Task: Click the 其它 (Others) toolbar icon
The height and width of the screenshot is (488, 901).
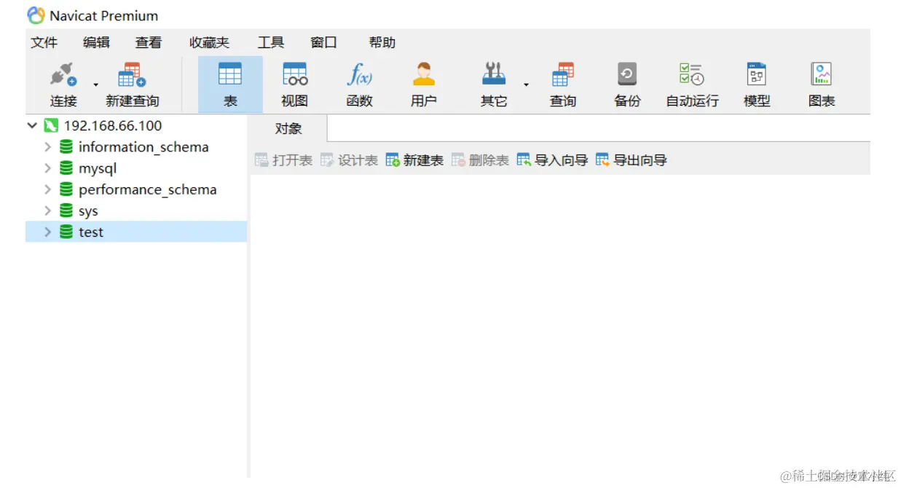Action: [x=494, y=85]
